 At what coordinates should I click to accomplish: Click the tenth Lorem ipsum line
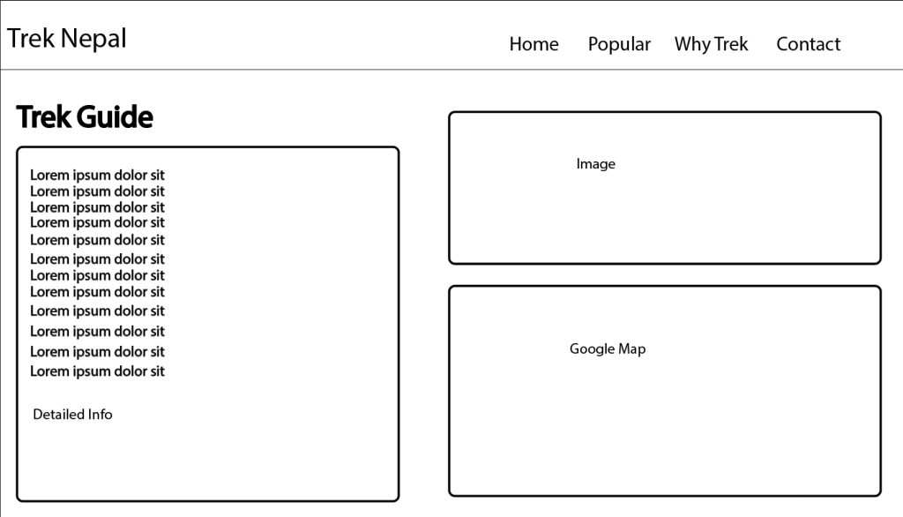point(97,332)
